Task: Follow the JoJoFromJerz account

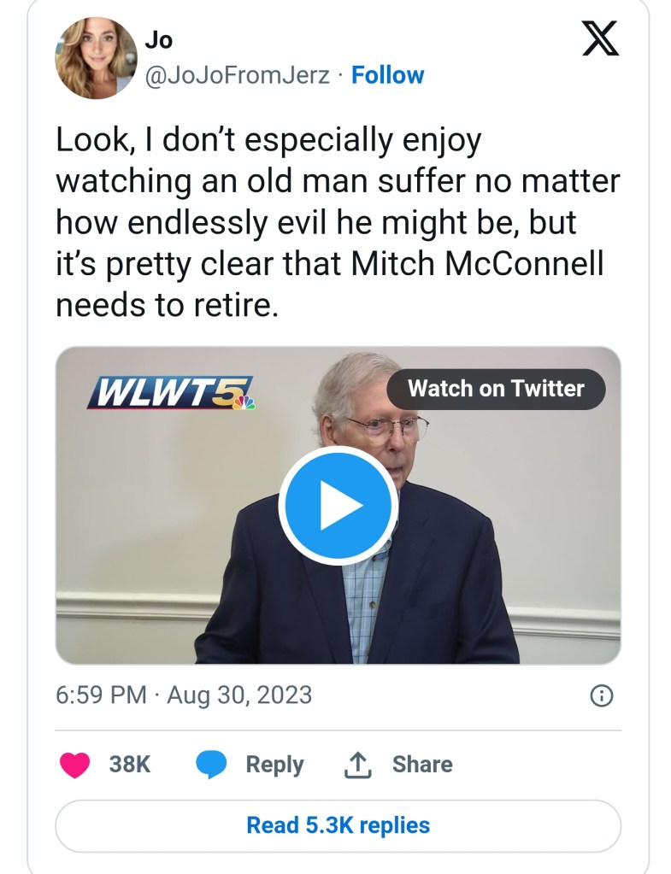Action: coord(387,75)
